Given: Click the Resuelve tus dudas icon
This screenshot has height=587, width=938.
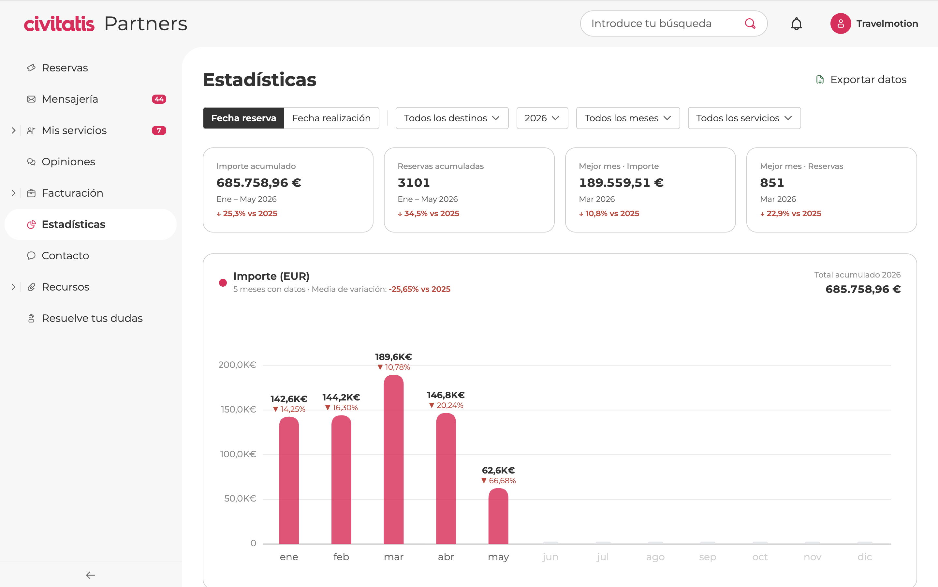Looking at the screenshot, I should point(31,318).
